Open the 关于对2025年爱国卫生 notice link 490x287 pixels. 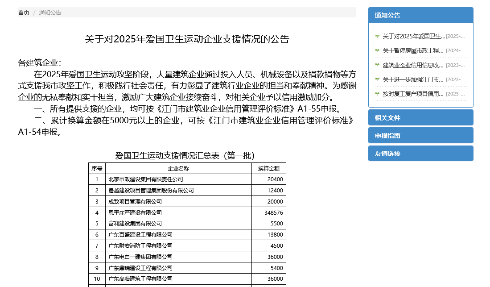[x=414, y=36]
